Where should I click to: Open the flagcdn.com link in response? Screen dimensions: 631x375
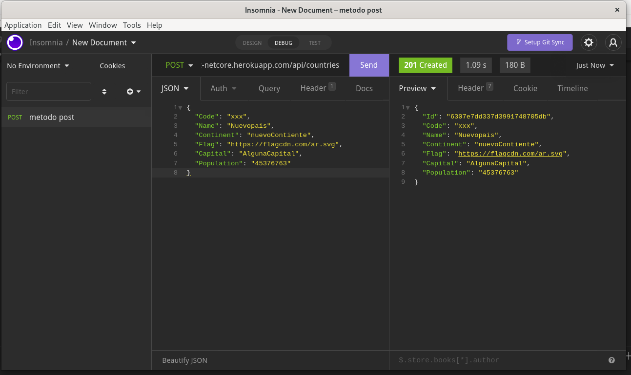pyautogui.click(x=509, y=153)
